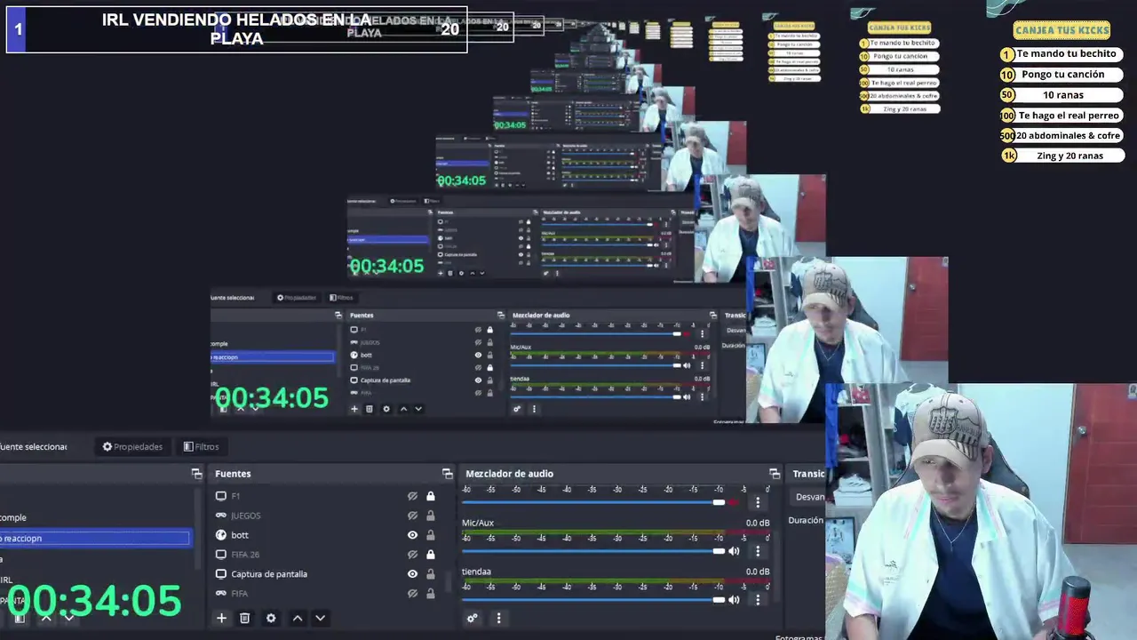Select the Captura de pantalla source row
1137x640 pixels.
tap(327, 574)
